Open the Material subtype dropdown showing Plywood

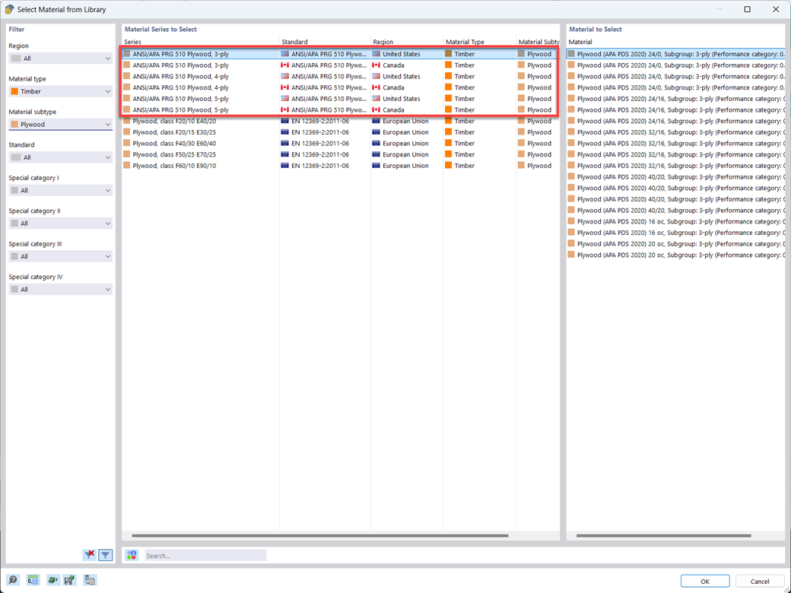61,125
